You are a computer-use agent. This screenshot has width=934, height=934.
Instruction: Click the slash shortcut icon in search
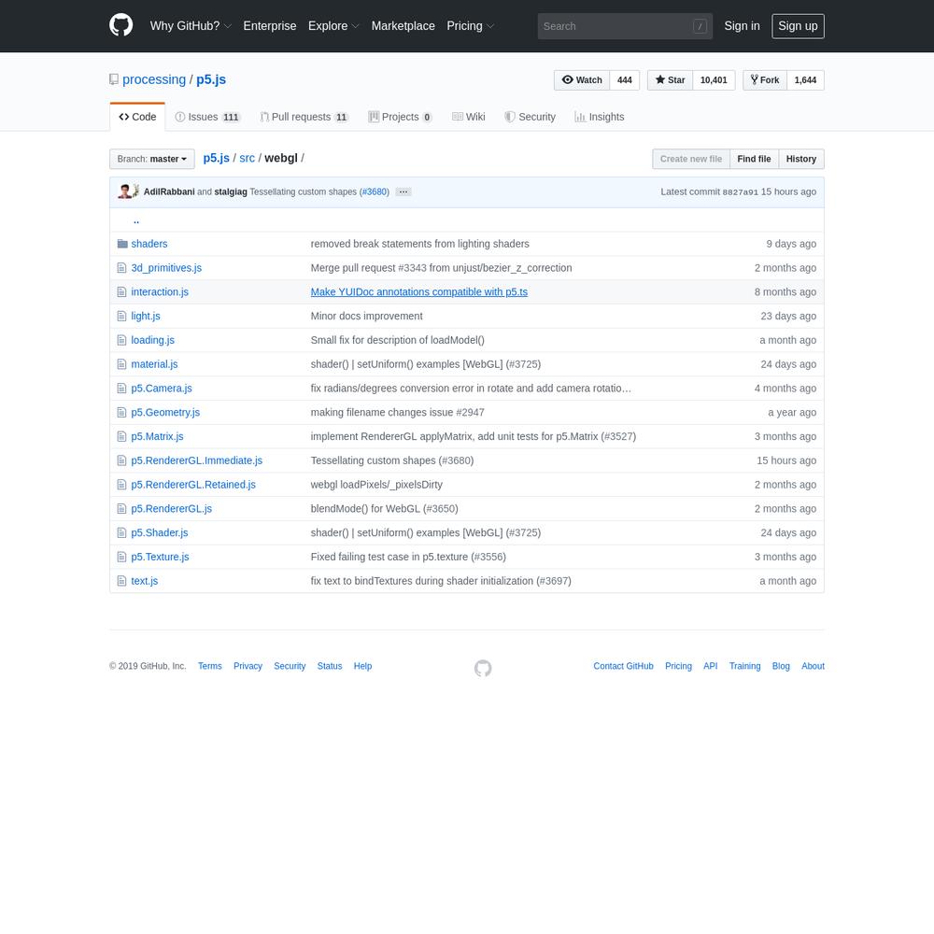pyautogui.click(x=700, y=26)
